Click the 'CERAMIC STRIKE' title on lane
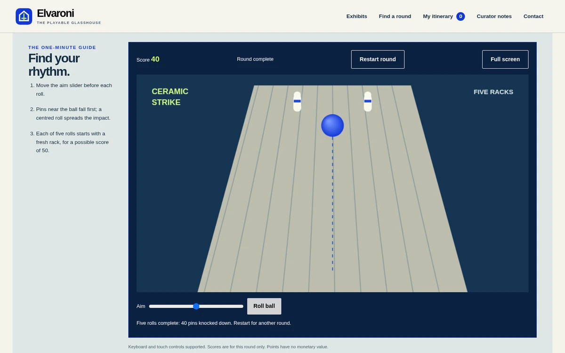The image size is (565, 353). [x=170, y=97]
